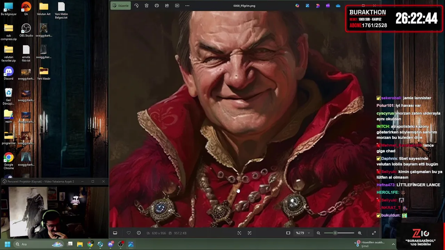The image size is (445, 250).
Task: Open Yeni Metin Belgesi.txt on desktop
Action: tap(61, 11)
